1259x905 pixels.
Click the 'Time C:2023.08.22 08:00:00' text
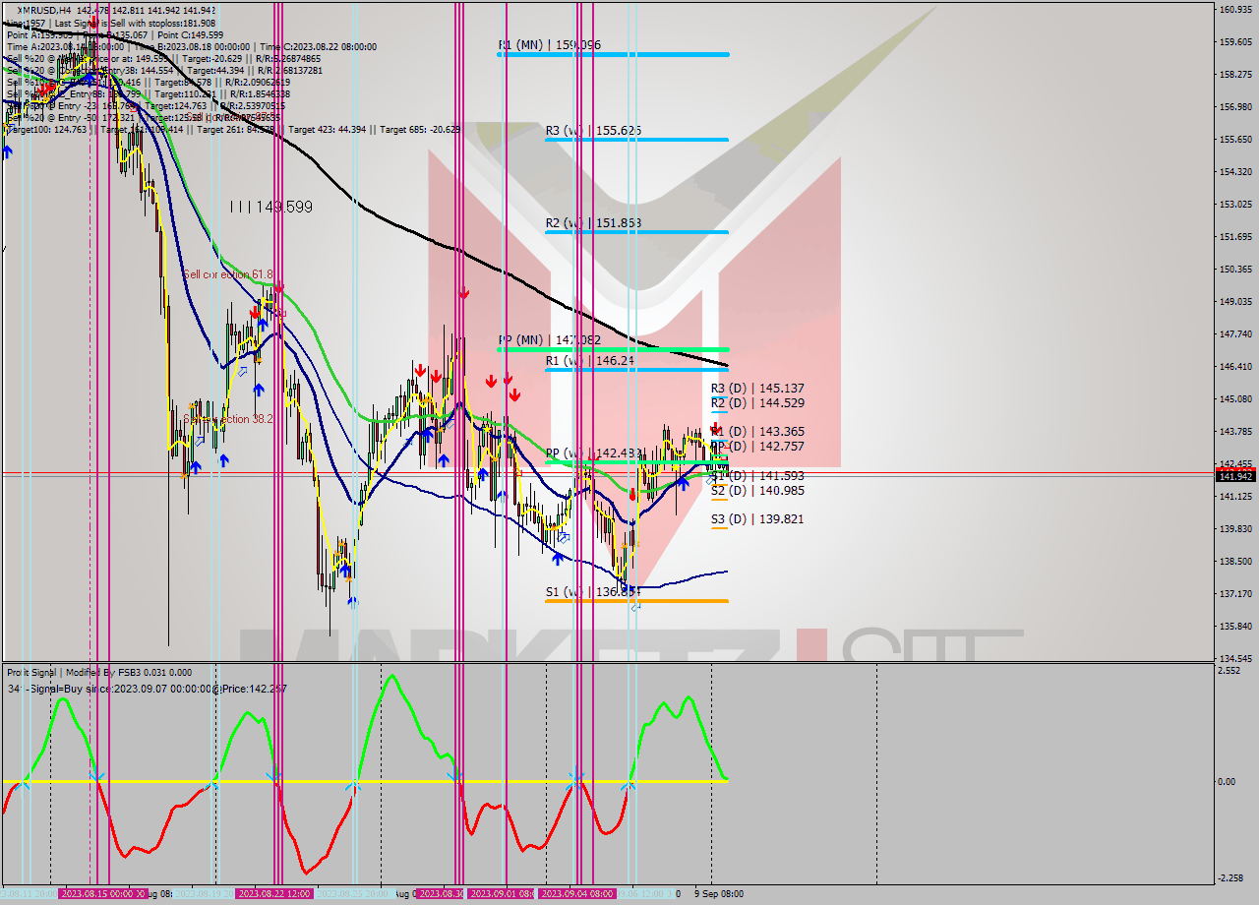pyautogui.click(x=321, y=46)
